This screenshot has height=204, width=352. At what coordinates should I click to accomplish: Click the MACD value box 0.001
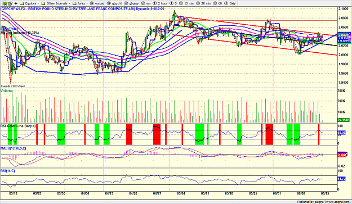tap(342, 155)
